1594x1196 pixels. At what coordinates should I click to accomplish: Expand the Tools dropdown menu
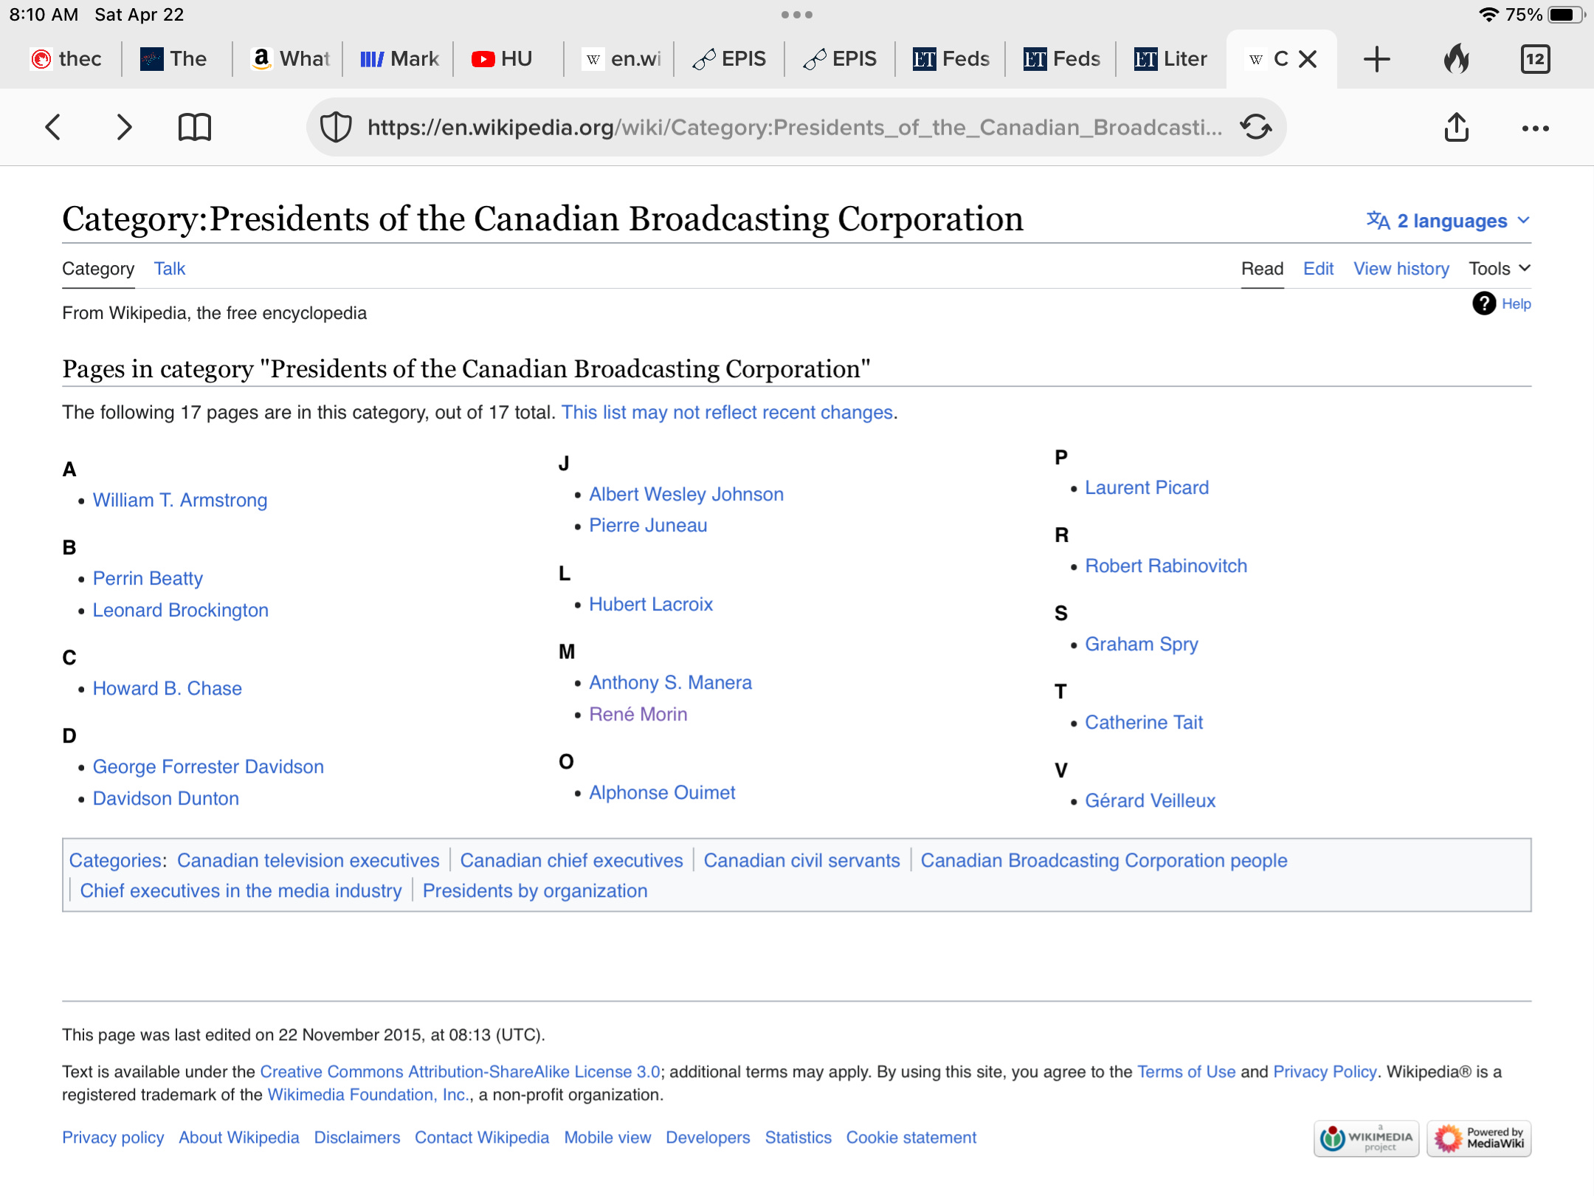click(1500, 269)
